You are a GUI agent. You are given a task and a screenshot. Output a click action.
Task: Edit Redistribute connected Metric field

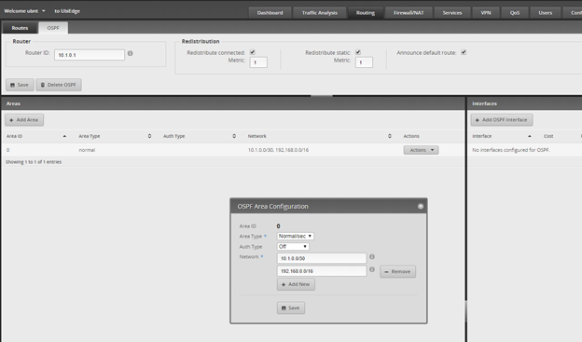(x=258, y=62)
